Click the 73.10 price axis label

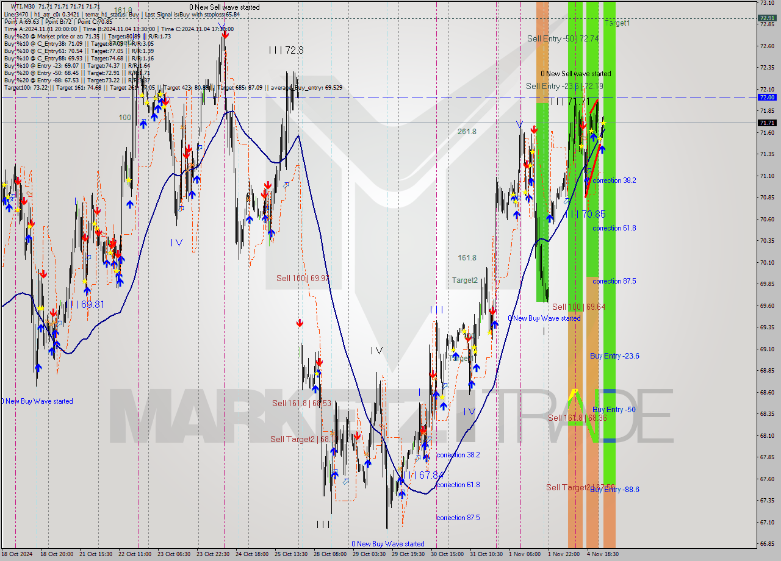tap(767, 3)
